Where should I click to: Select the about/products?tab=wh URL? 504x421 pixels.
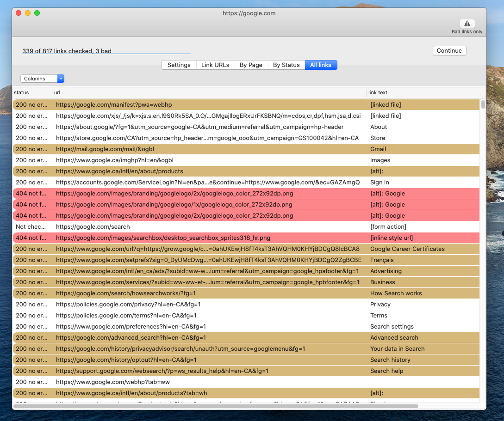coord(131,393)
